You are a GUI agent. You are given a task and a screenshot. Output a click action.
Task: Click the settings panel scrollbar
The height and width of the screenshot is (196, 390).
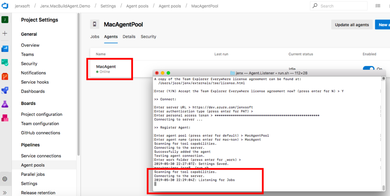click(x=78, y=85)
